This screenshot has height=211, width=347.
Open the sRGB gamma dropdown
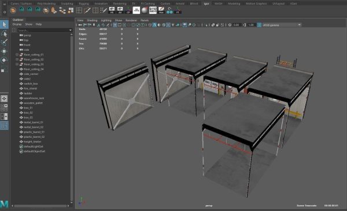299,25
